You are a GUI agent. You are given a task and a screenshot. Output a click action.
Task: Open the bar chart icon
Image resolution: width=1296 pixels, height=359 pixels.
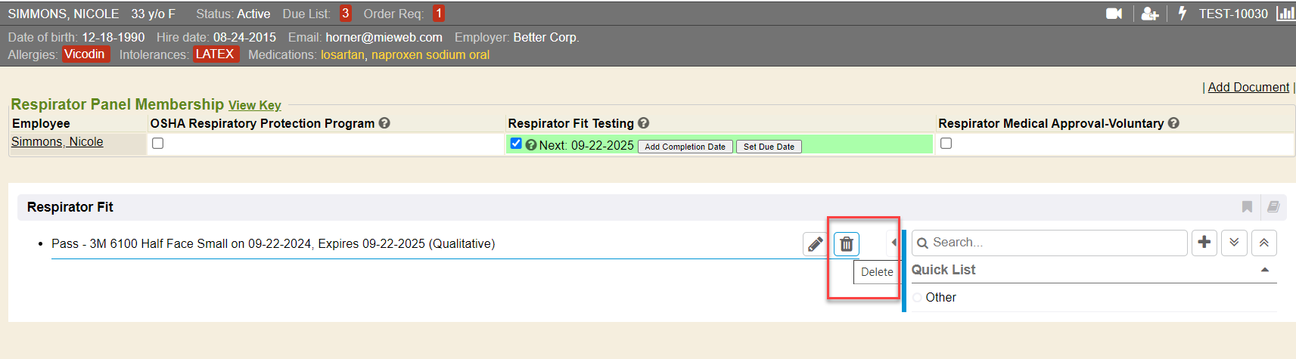point(1285,14)
